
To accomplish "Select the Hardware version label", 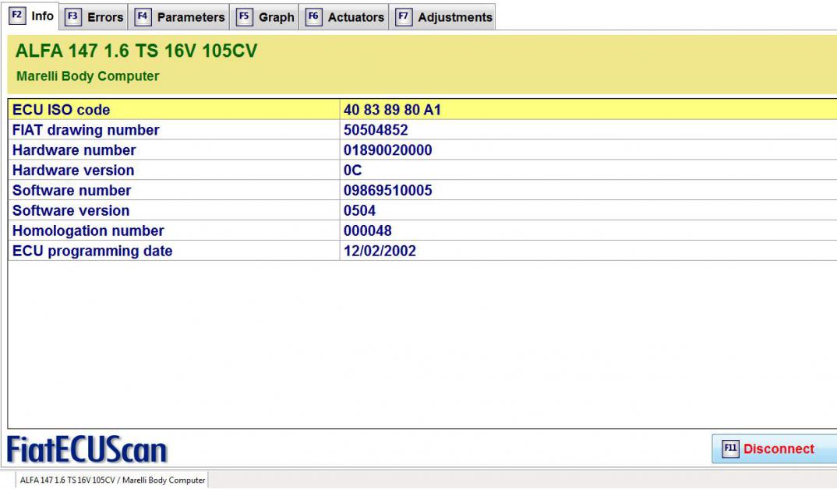I will click(x=73, y=171).
